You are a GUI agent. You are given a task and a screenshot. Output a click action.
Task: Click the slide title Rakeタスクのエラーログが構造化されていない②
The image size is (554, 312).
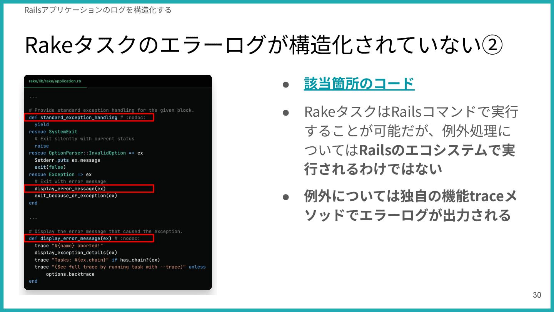click(264, 45)
